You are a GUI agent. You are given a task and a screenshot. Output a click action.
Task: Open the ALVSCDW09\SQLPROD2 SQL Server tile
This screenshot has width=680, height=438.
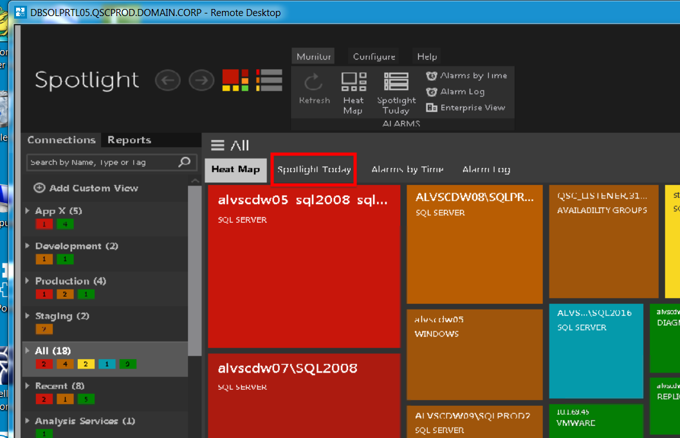pyautogui.click(x=474, y=422)
